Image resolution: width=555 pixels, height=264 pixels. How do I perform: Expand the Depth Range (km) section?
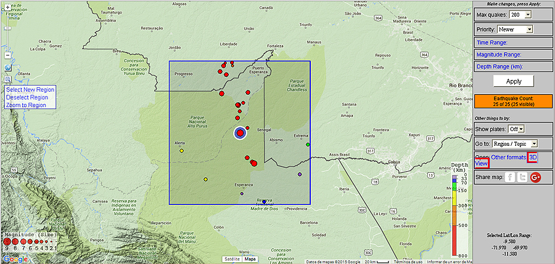click(513, 66)
